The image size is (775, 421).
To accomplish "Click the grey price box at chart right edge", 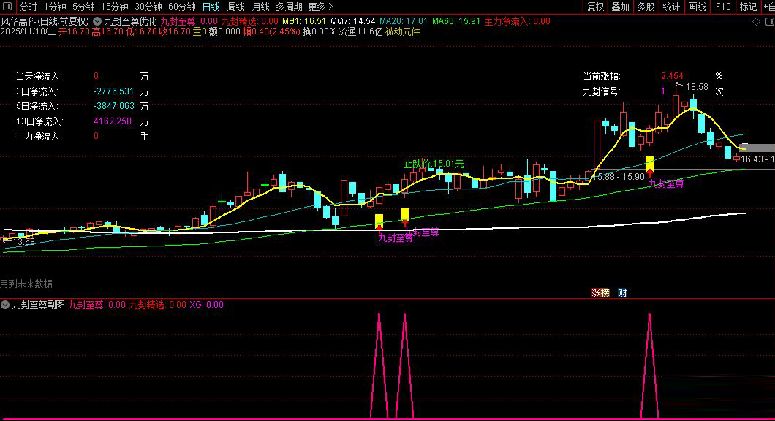I will point(757,148).
